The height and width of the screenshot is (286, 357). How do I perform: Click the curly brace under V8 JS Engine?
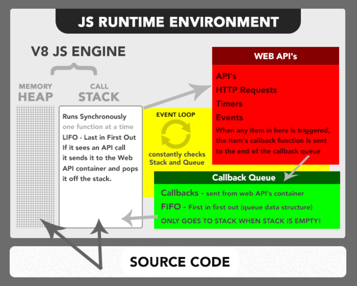click(x=74, y=69)
